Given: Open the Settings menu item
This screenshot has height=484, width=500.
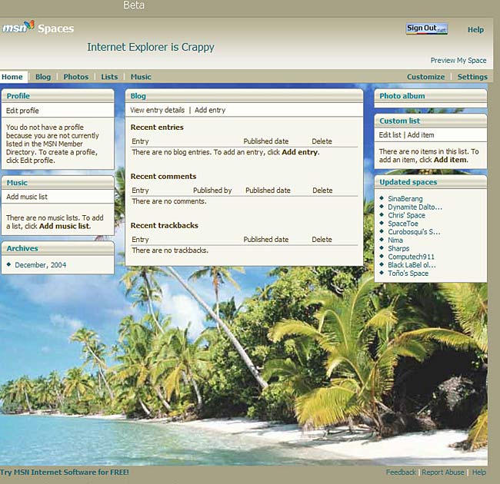Looking at the screenshot, I should pyautogui.click(x=472, y=77).
